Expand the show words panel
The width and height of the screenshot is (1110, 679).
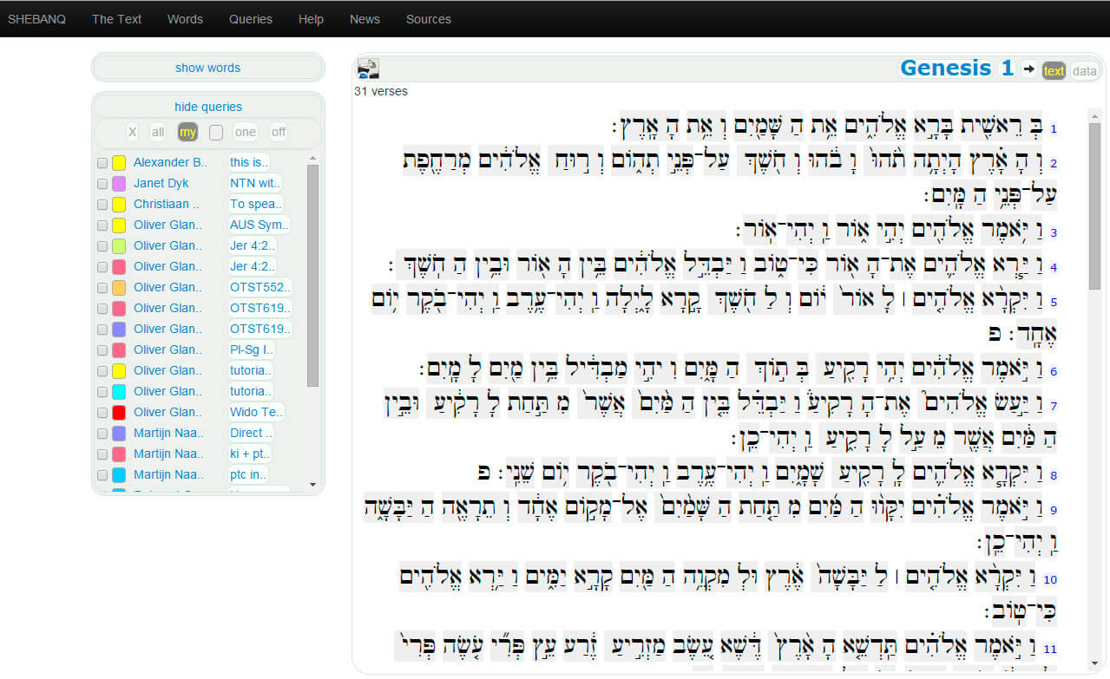[208, 68]
